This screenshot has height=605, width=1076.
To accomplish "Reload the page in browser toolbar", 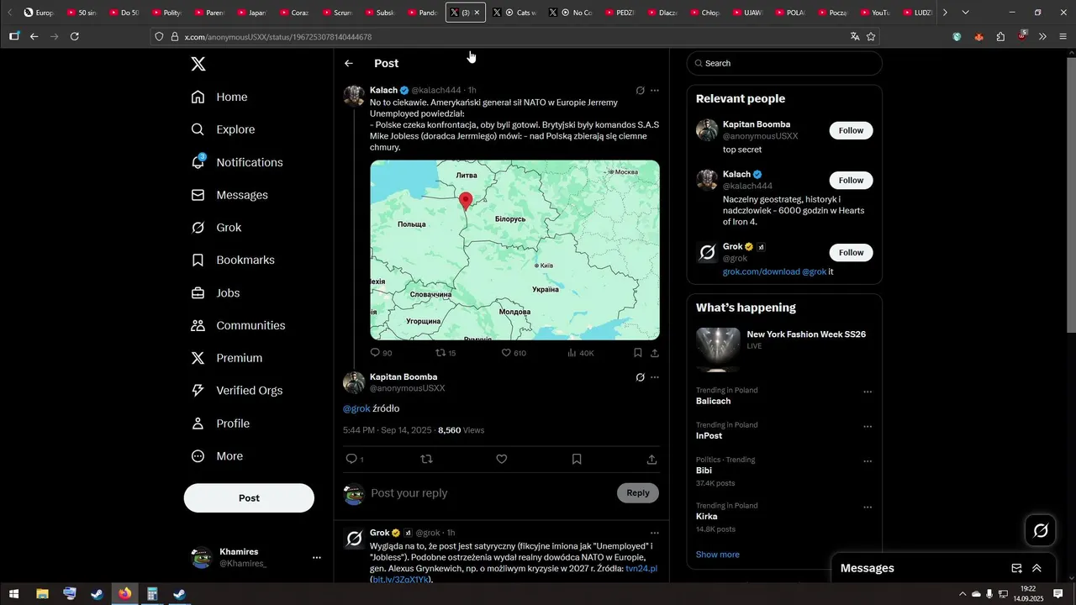I will [x=75, y=37].
